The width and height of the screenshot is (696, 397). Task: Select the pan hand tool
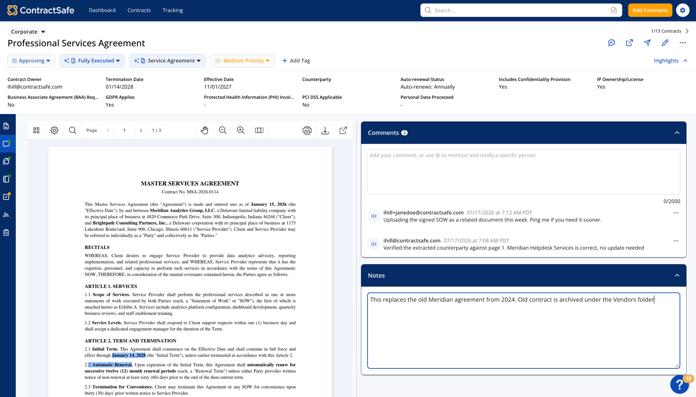pos(205,130)
